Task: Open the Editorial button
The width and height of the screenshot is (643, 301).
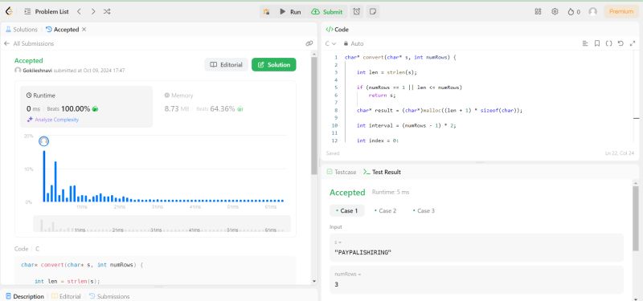Action: pyautogui.click(x=227, y=65)
